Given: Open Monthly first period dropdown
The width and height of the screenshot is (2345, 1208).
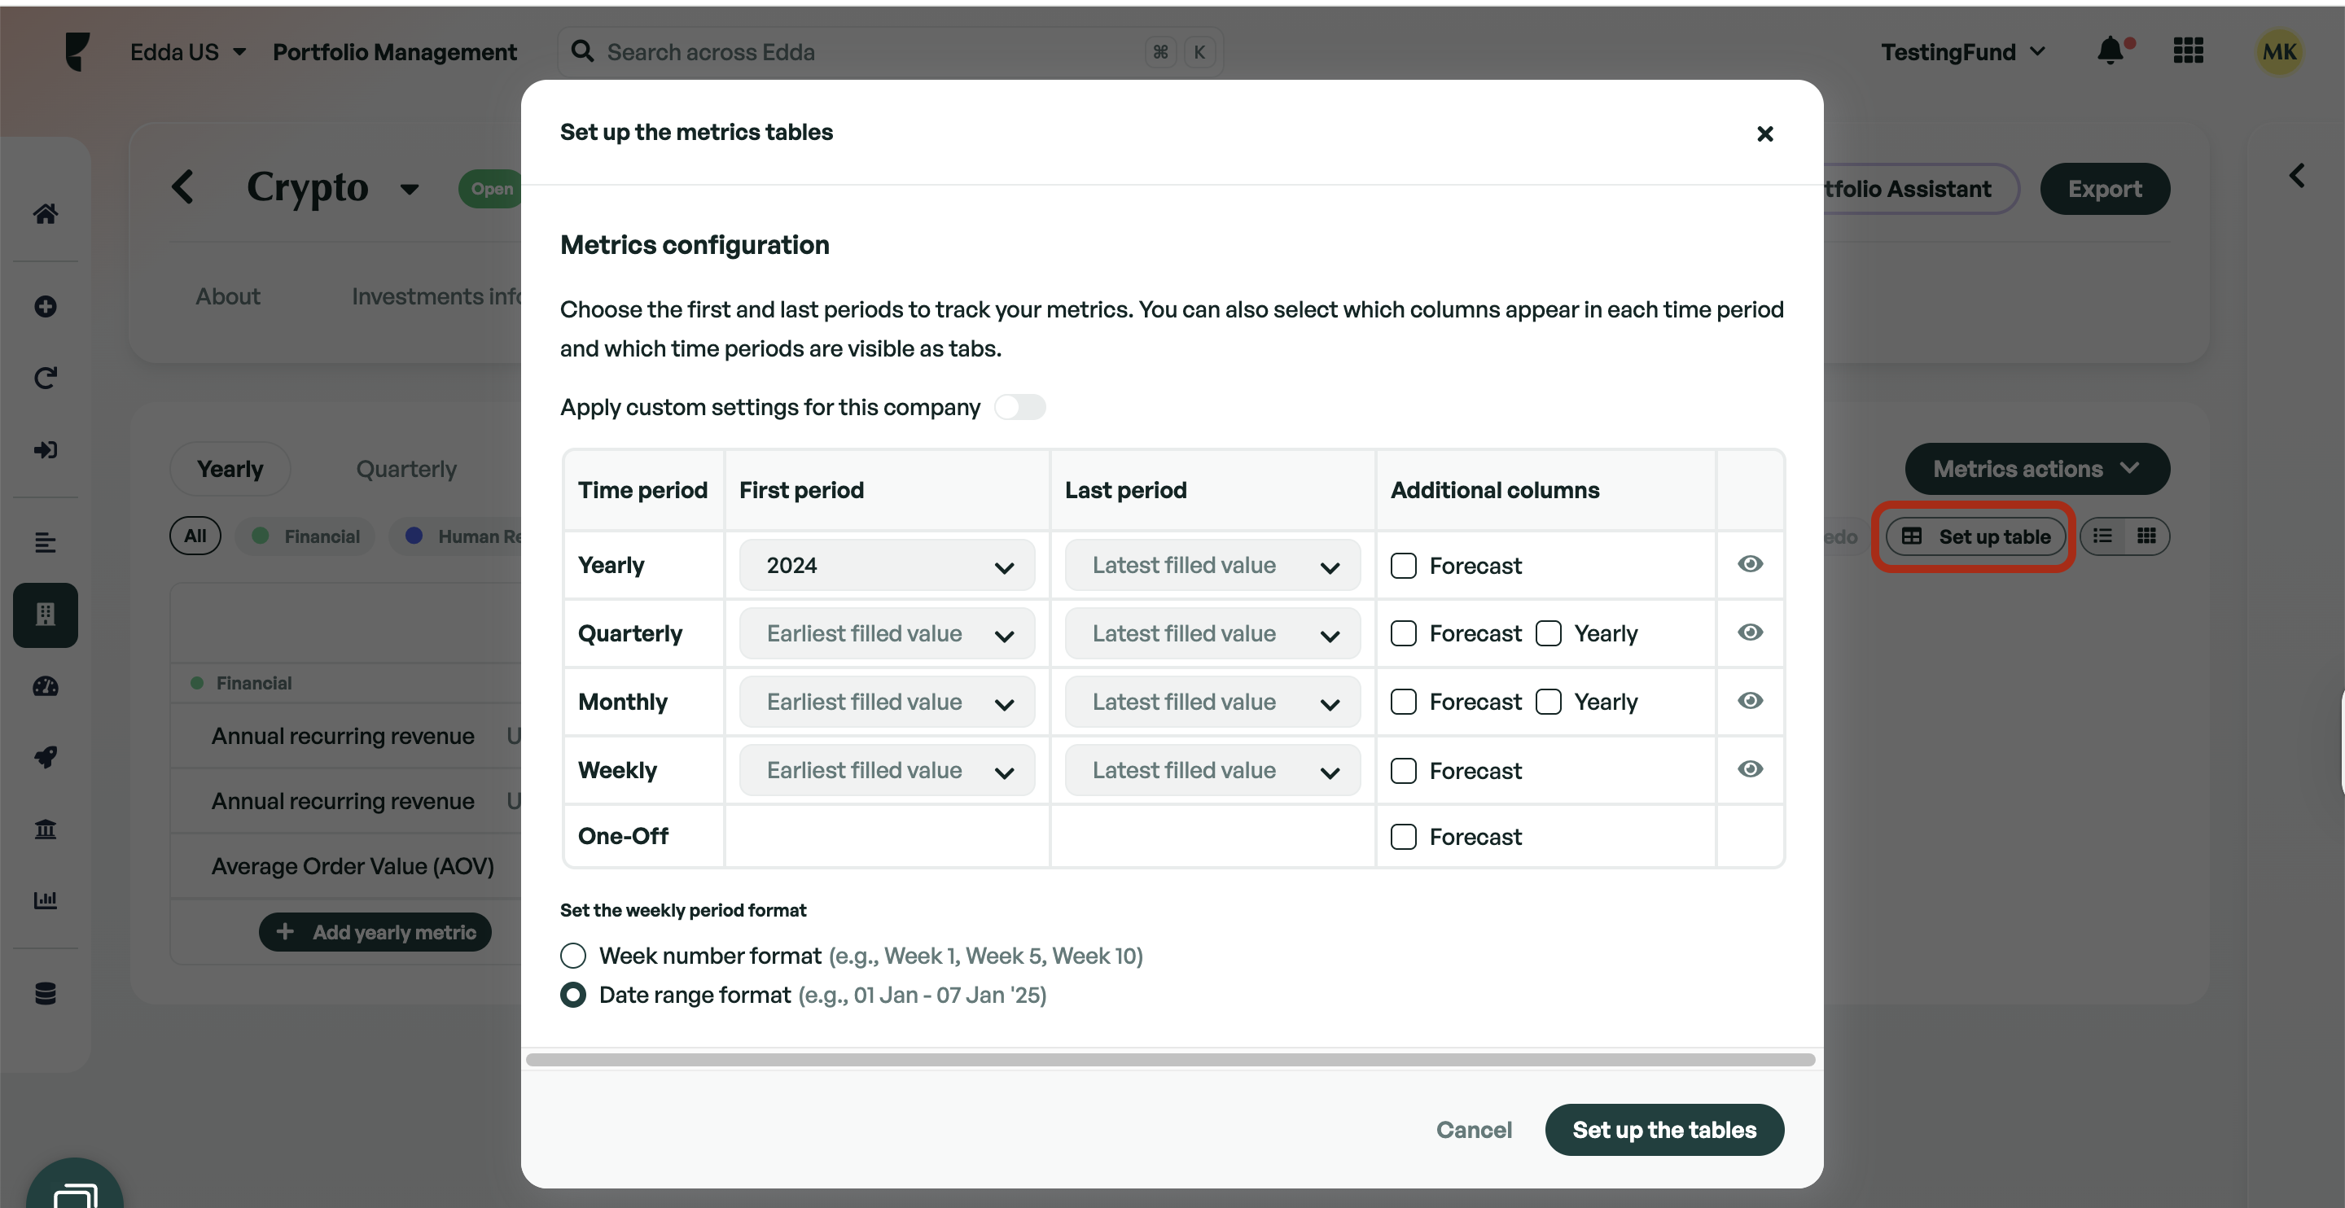Looking at the screenshot, I should (887, 702).
